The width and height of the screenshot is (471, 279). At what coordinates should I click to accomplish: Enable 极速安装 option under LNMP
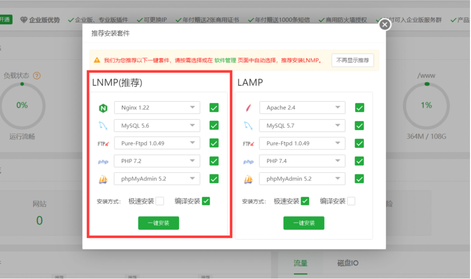tap(160, 201)
